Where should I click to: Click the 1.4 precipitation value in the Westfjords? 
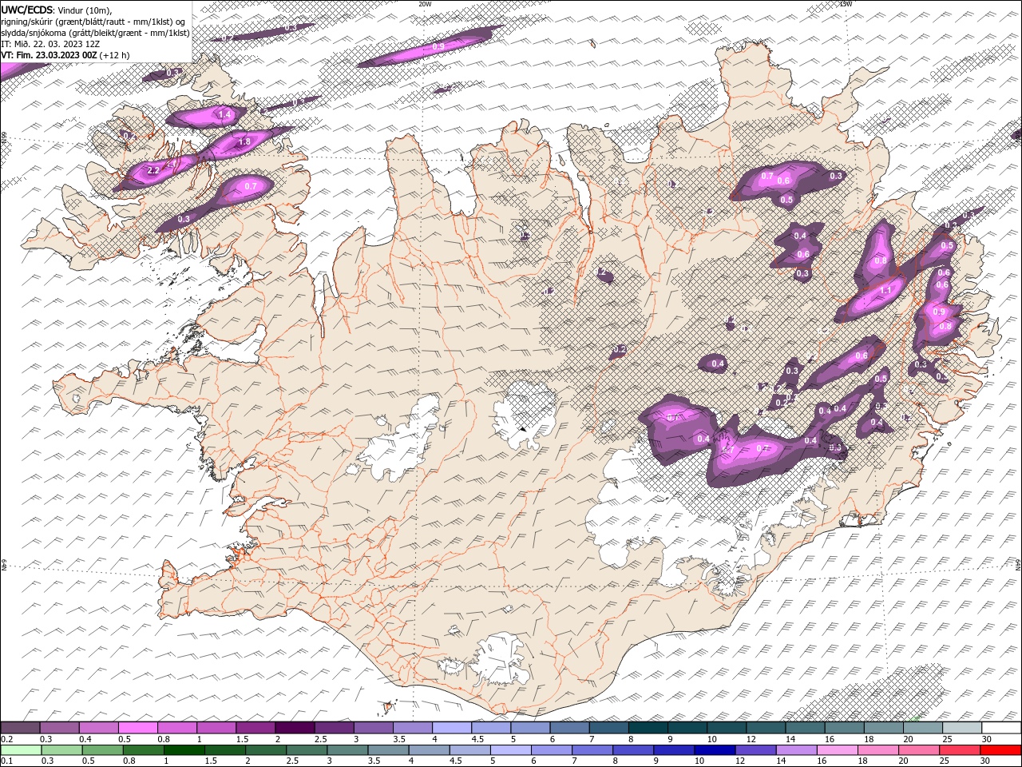(224, 115)
